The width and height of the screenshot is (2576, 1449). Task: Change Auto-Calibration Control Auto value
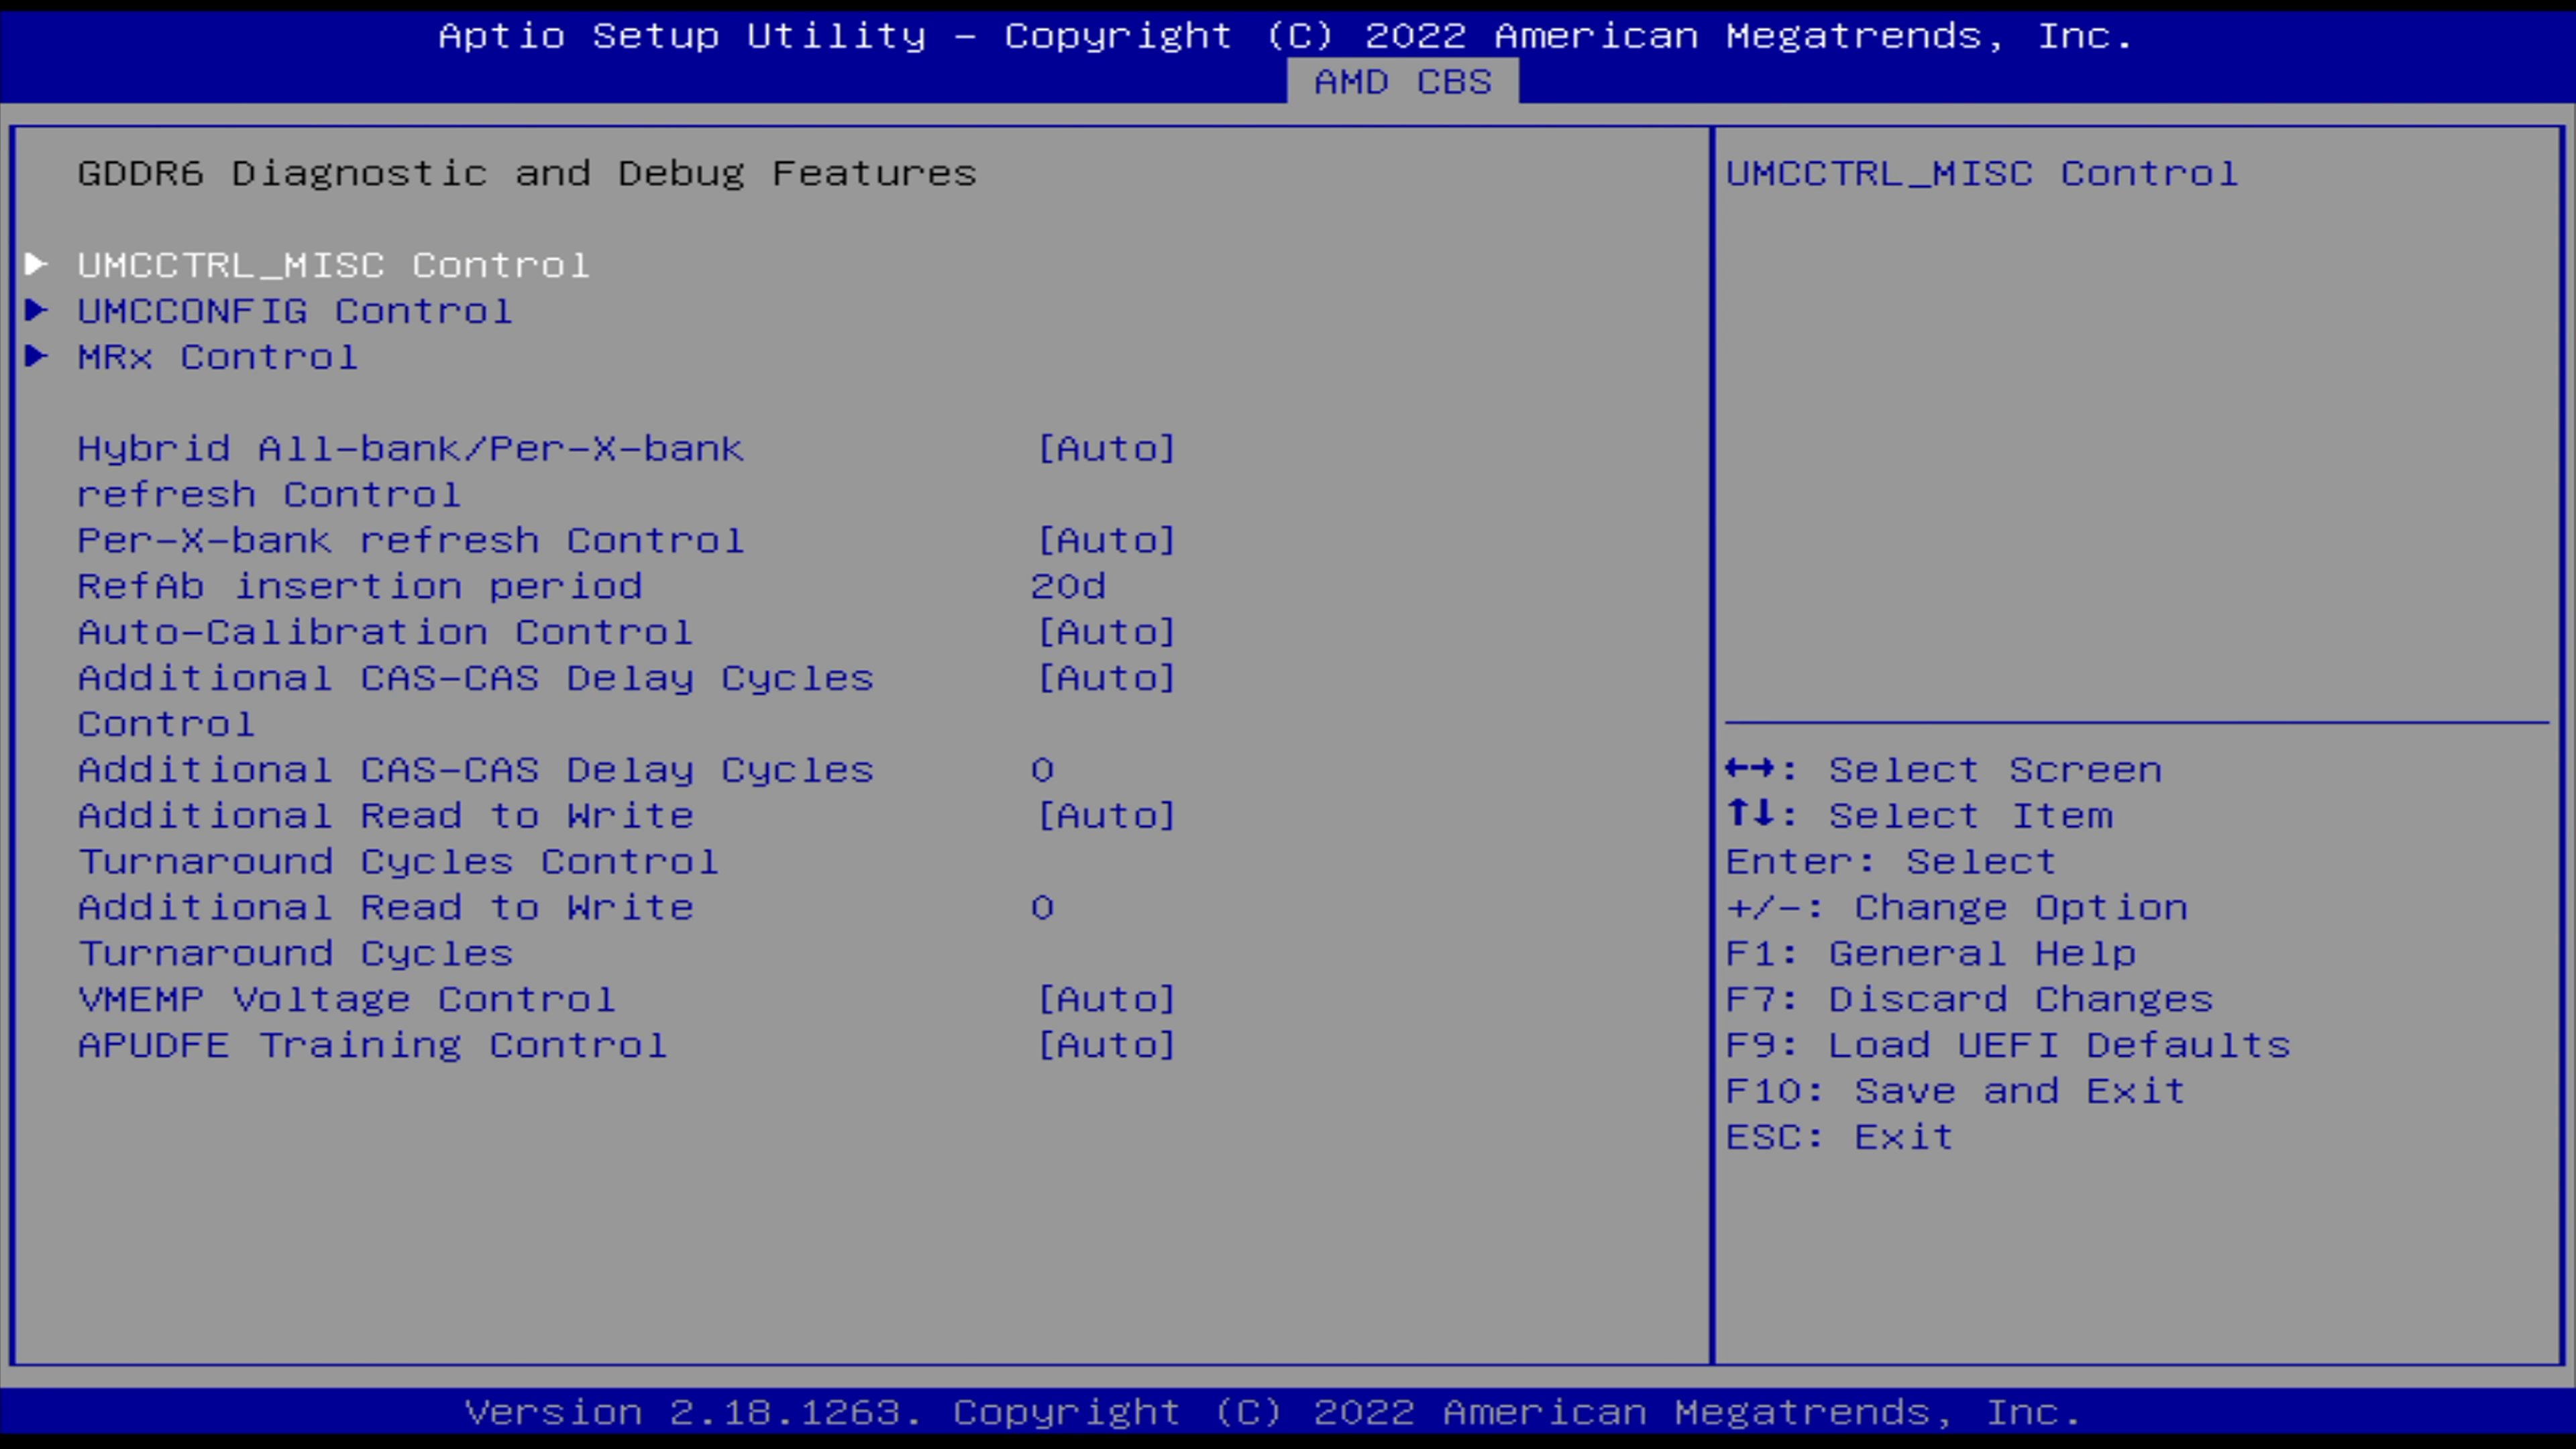tap(1106, 633)
